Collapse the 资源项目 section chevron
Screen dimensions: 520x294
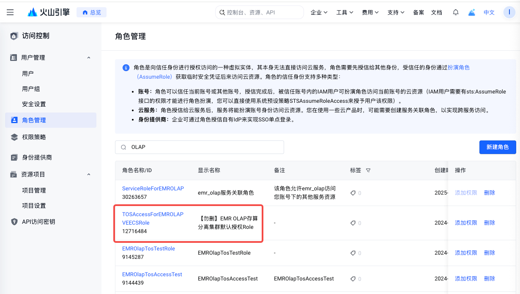(89, 174)
